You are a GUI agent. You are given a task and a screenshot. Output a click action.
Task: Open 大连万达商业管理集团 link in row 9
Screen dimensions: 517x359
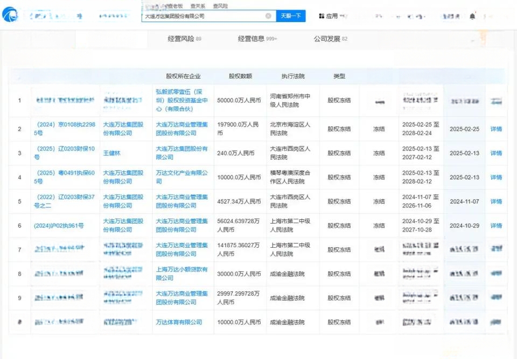(181, 298)
